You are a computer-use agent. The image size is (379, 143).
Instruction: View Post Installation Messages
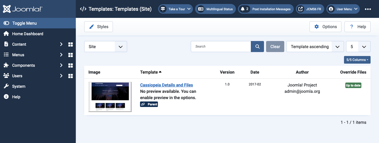click(x=266, y=9)
